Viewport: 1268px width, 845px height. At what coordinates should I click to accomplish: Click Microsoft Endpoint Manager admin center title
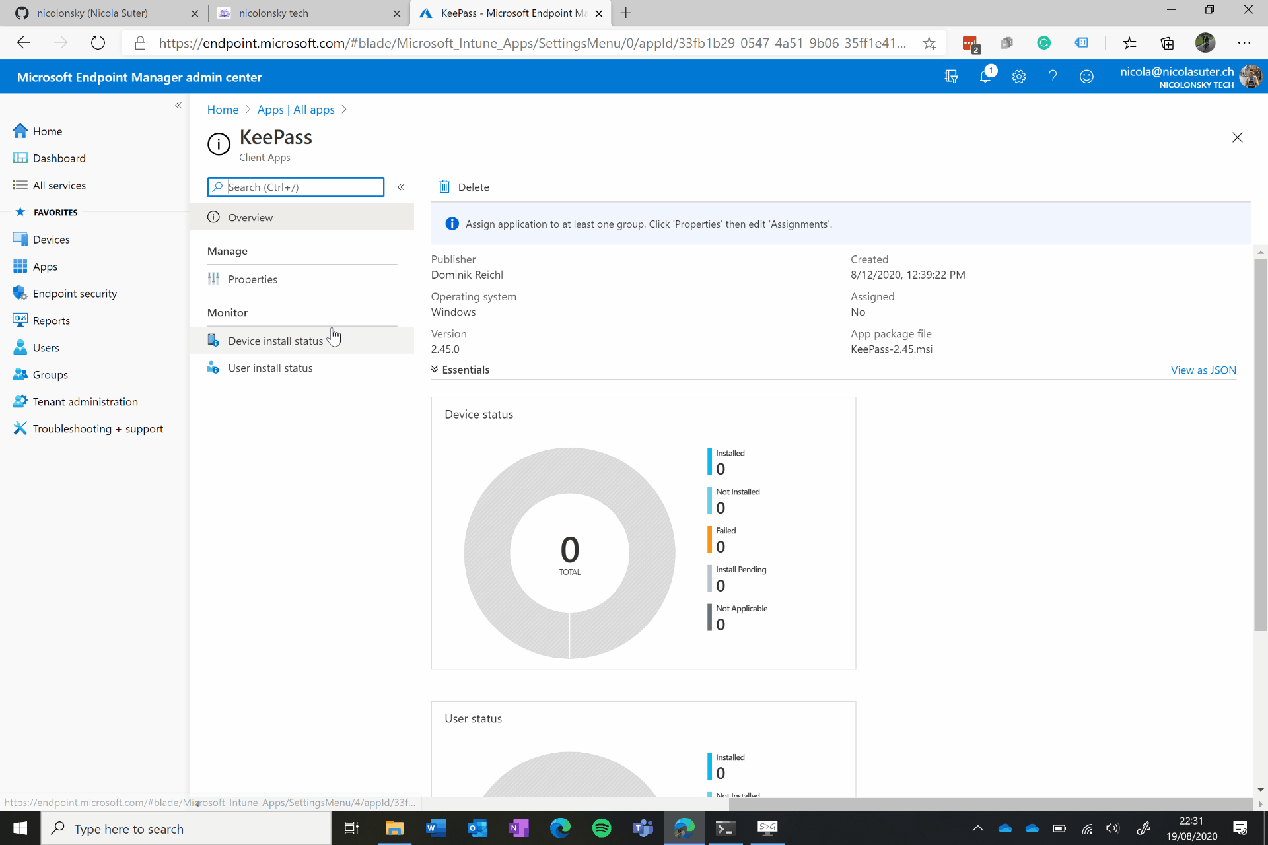tap(139, 77)
